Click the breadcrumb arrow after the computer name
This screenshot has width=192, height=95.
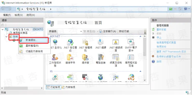51,9
